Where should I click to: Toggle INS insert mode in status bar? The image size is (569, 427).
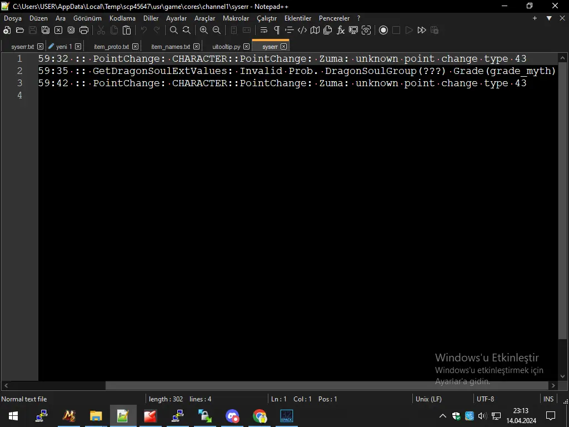click(x=548, y=399)
